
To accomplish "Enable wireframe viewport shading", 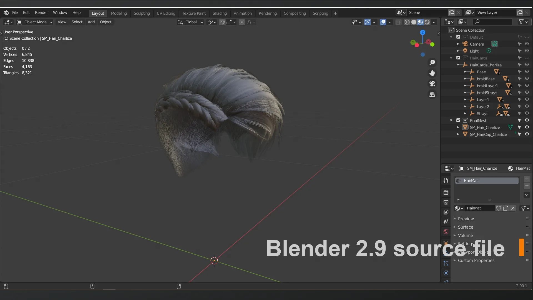I will click(407, 22).
